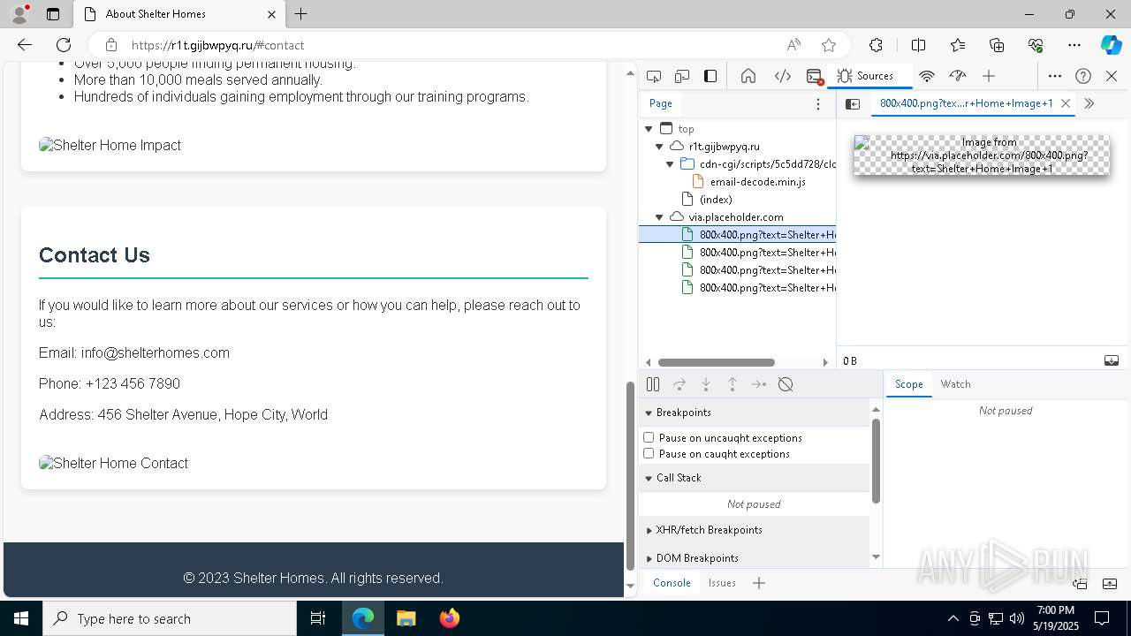1131x636 pixels.
Task: Expand the Quick View drawer icon
Action: (x=1110, y=584)
